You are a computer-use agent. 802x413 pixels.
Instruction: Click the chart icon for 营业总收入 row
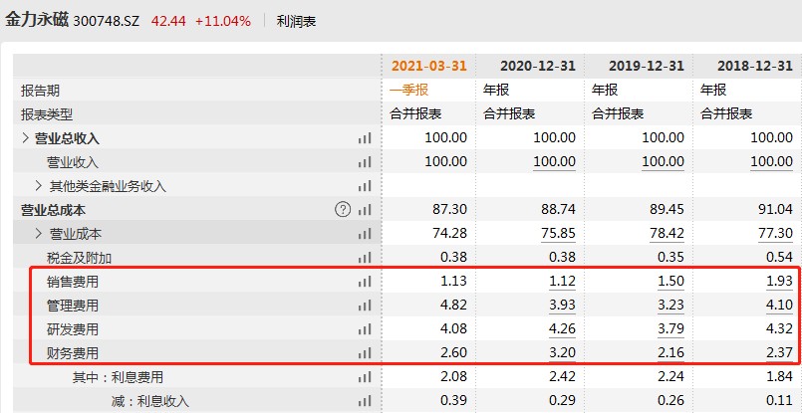(x=364, y=138)
